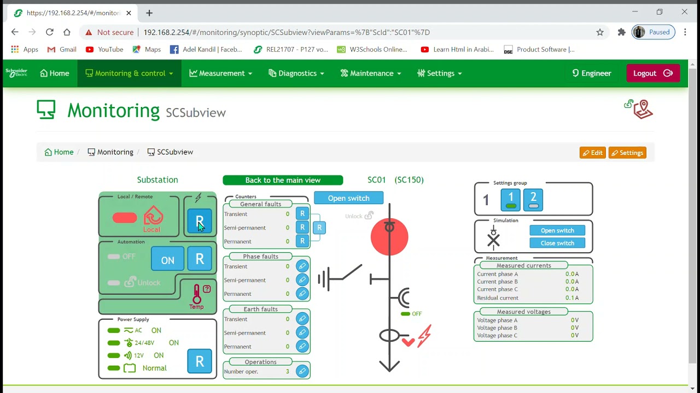Click the Power Supply R reset button
This screenshot has width=700, height=393.
coord(200,361)
